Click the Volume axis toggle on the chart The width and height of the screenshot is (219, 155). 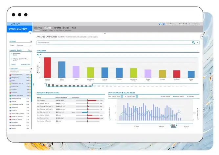click(38, 69)
